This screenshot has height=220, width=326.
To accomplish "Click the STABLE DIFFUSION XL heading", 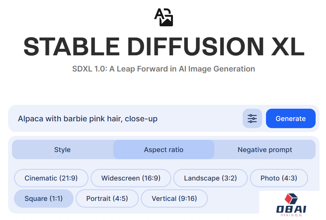I will tap(163, 47).
